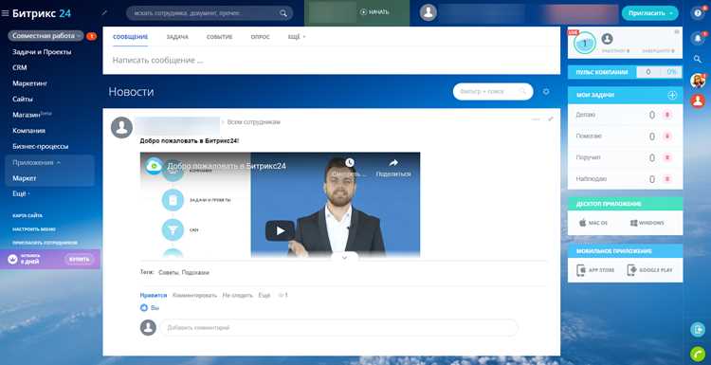
Task: Open the hamburger menu beside Битрикс 24
Action: tap(5, 13)
